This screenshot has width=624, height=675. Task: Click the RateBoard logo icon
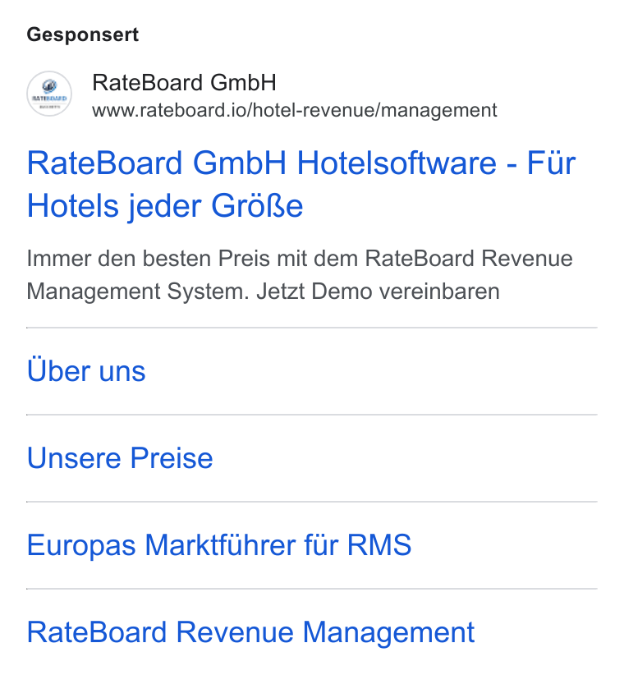point(49,94)
